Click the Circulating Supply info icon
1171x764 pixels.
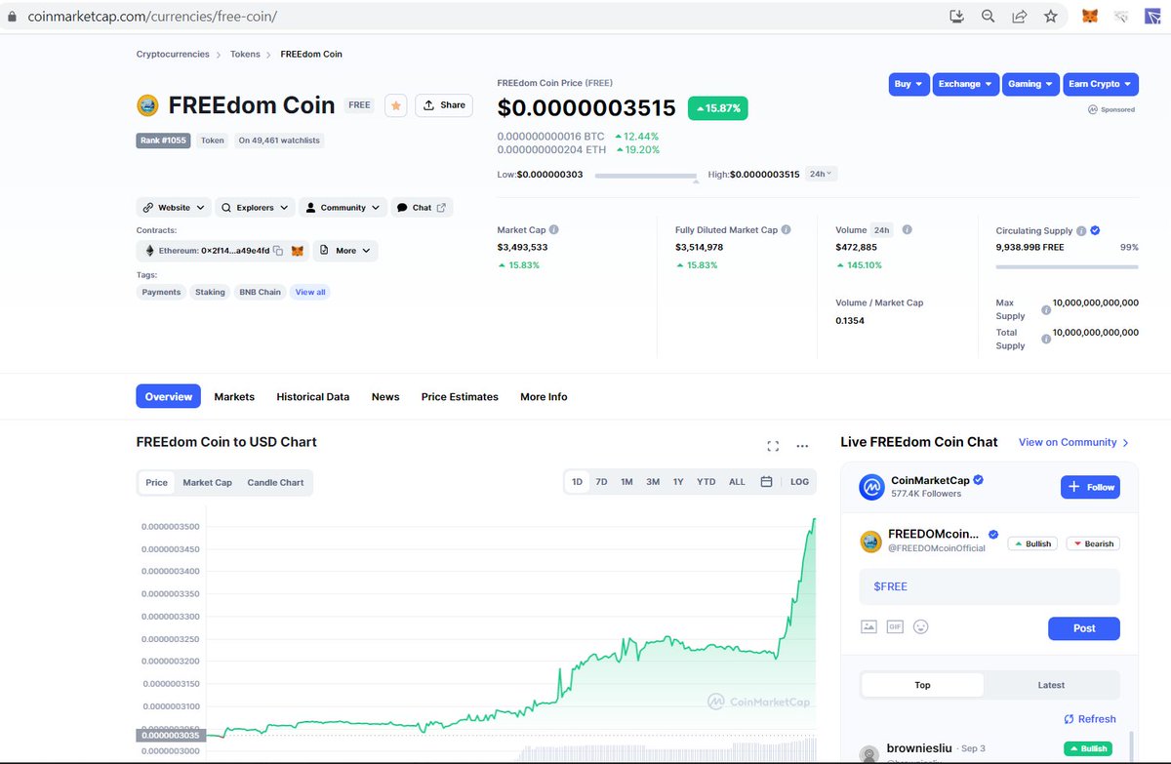tap(1081, 231)
